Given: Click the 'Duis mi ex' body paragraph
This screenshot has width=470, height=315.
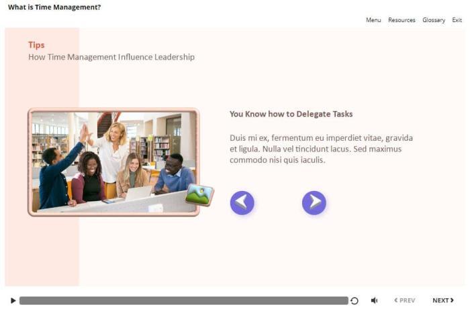Looking at the screenshot, I should pyautogui.click(x=321, y=149).
